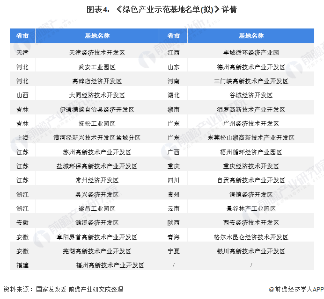324x299 pixels.
Task: Select the 三门峡高新技术产业开发区 cell
Action: 251,81
